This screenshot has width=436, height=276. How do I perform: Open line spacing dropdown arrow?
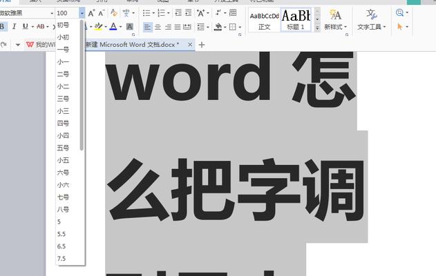point(208,27)
